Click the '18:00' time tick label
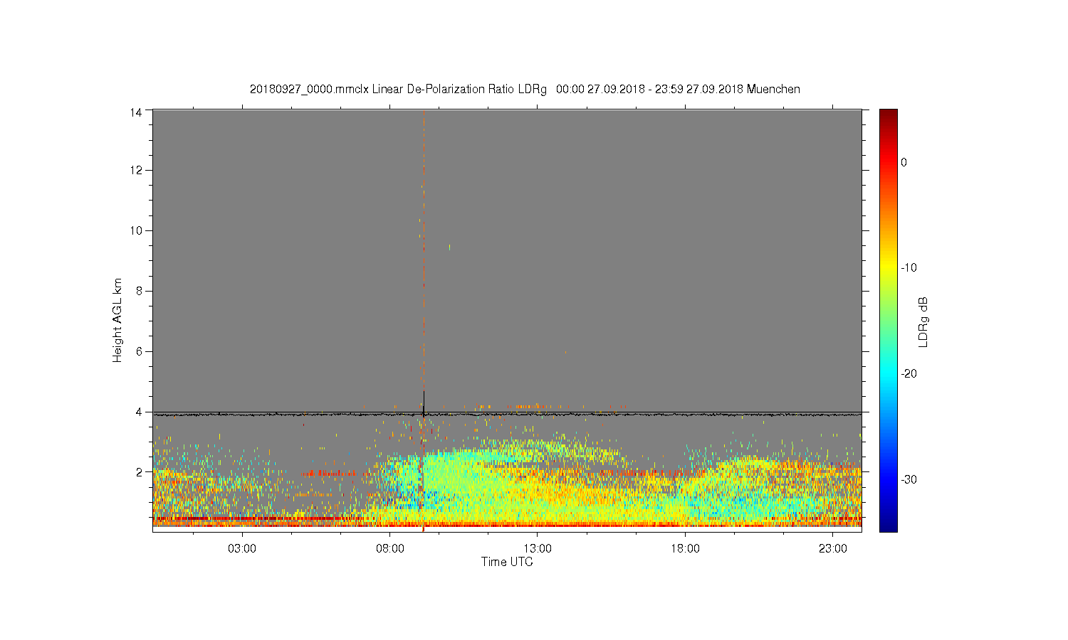 pos(685,549)
